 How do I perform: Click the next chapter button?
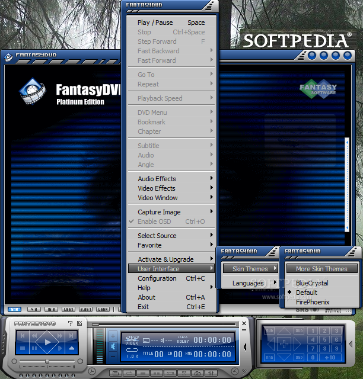(x=71, y=336)
